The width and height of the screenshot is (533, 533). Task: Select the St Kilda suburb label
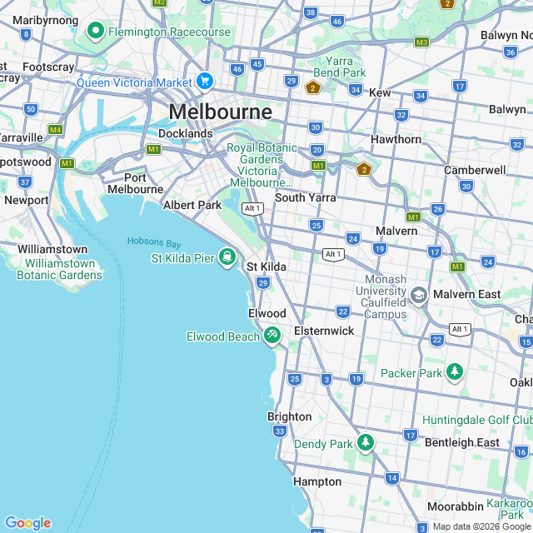point(266,266)
